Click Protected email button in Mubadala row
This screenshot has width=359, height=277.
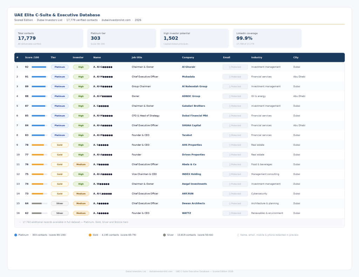(235, 77)
